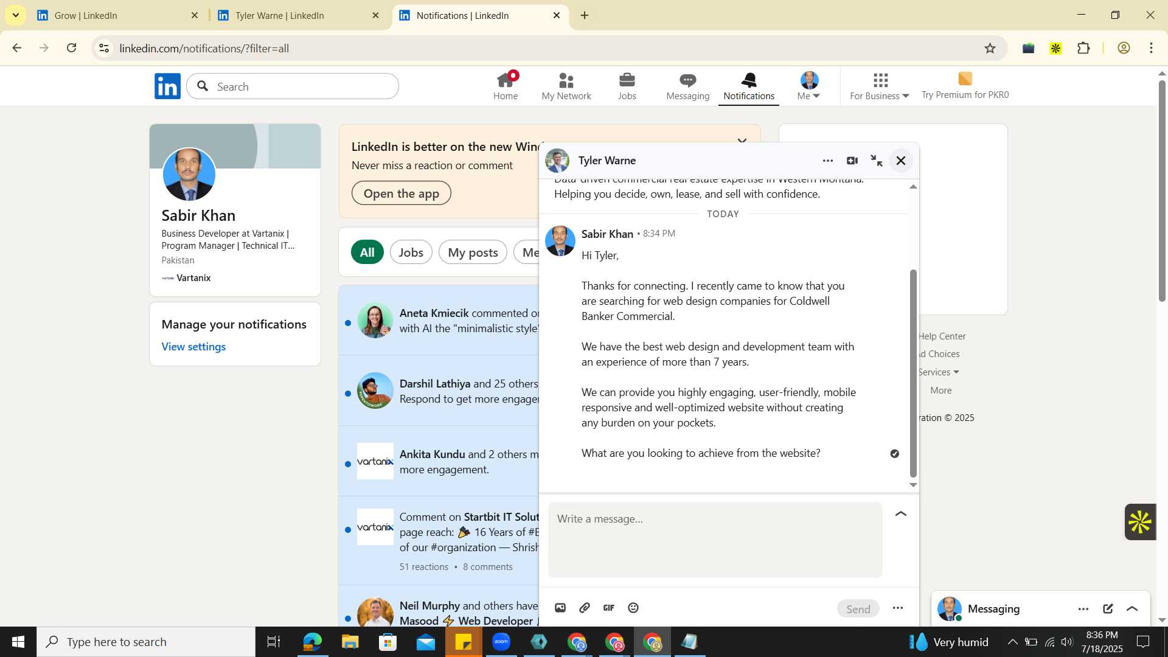Image resolution: width=1168 pixels, height=657 pixels.
Task: Go to My Network
Action: (566, 86)
